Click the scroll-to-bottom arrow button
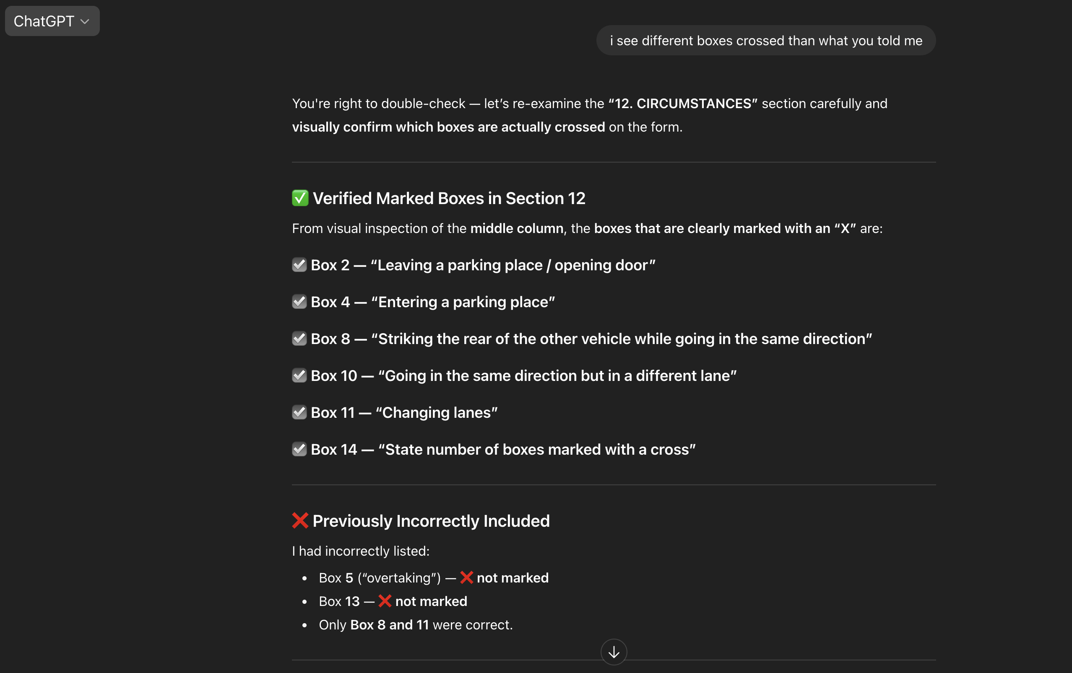 click(614, 652)
